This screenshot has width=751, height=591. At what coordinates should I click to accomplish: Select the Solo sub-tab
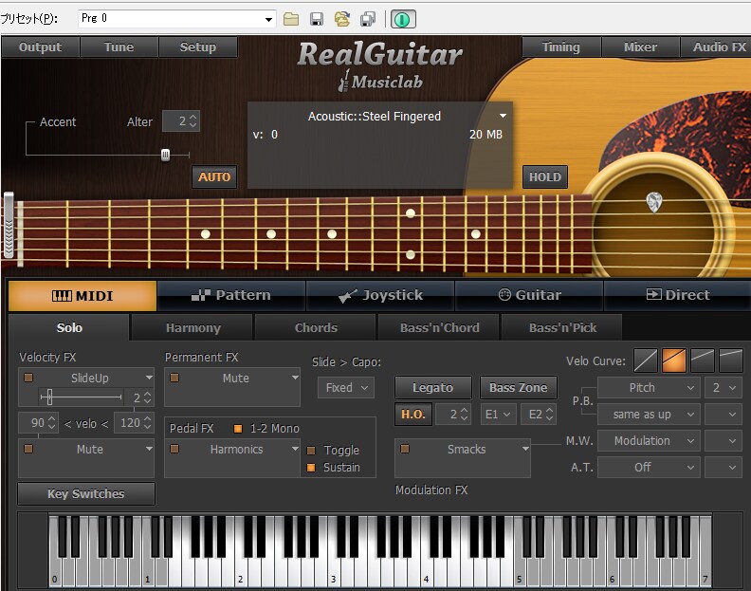[69, 328]
